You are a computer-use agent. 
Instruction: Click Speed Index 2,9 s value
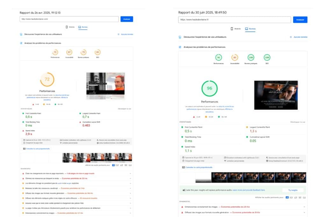[29, 134]
